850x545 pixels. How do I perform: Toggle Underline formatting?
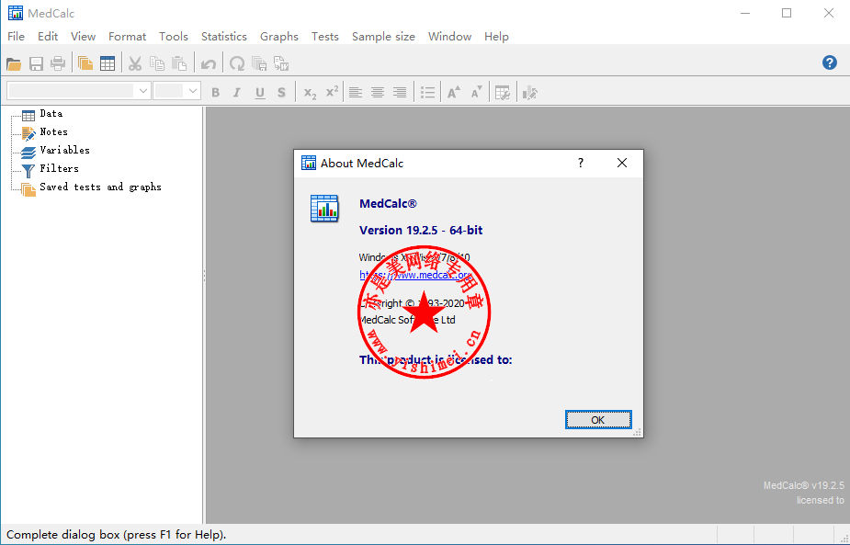pos(260,93)
